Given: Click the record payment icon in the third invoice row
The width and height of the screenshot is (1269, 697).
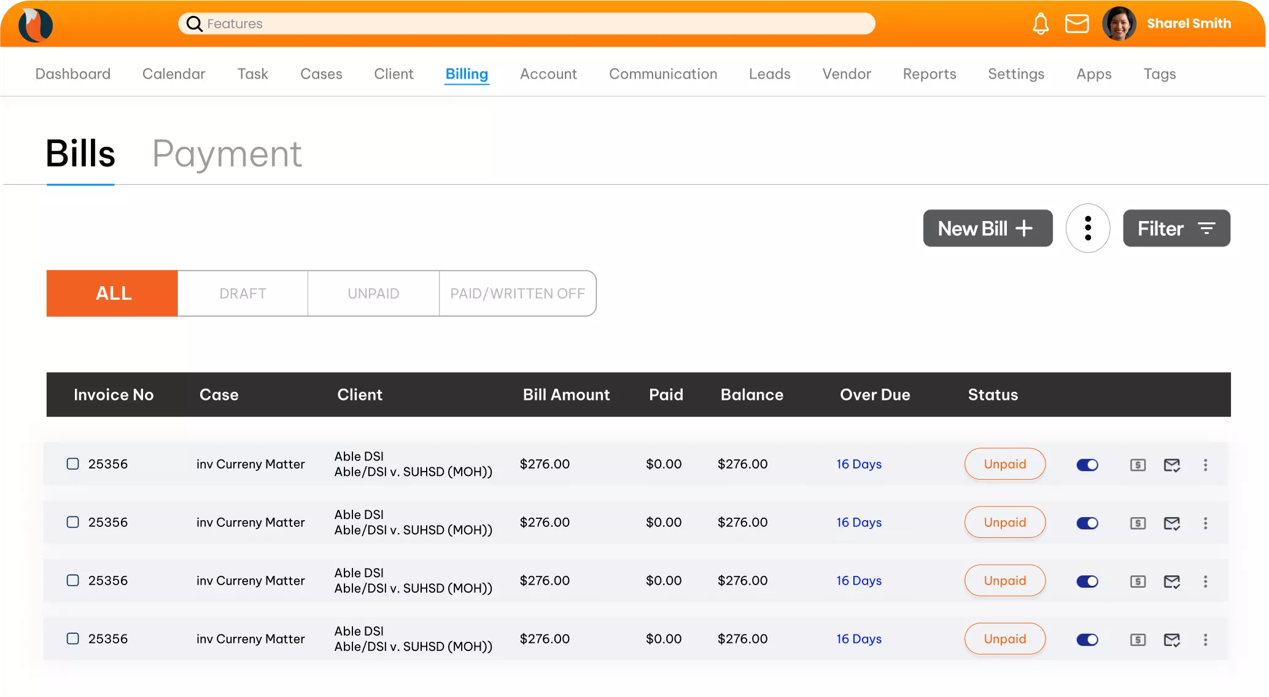Looking at the screenshot, I should pos(1138,582).
